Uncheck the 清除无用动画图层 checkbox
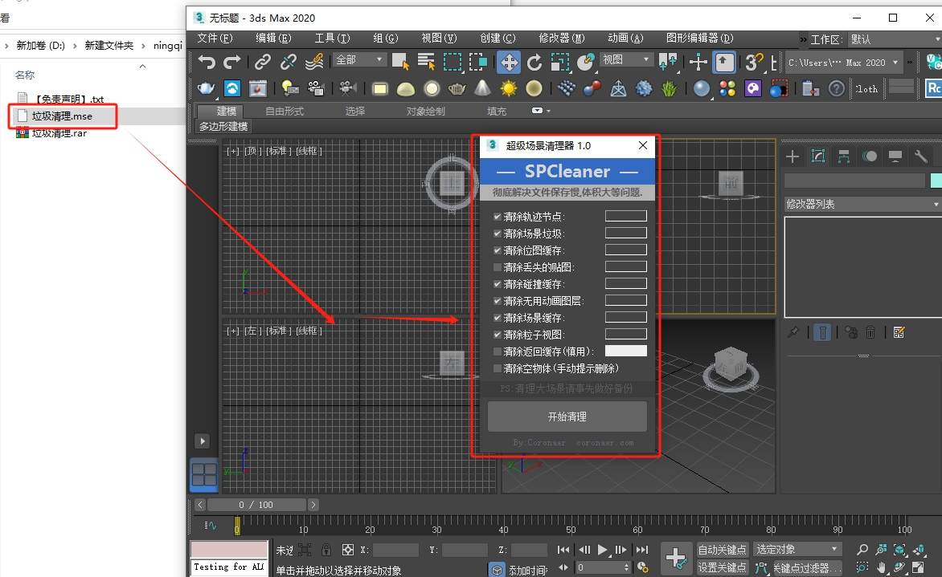The width and height of the screenshot is (942, 577). [498, 300]
